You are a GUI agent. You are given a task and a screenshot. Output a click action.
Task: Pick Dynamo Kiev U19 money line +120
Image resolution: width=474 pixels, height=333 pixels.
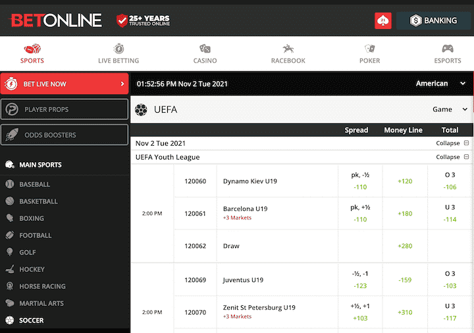(405, 181)
